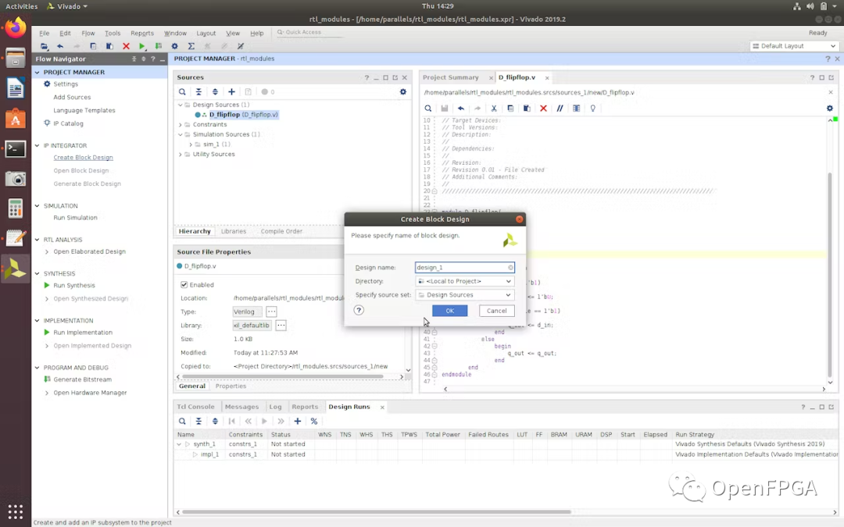Screen dimensions: 844x527
Task: Click the red X icon in main toolbar
Action: (x=126, y=47)
